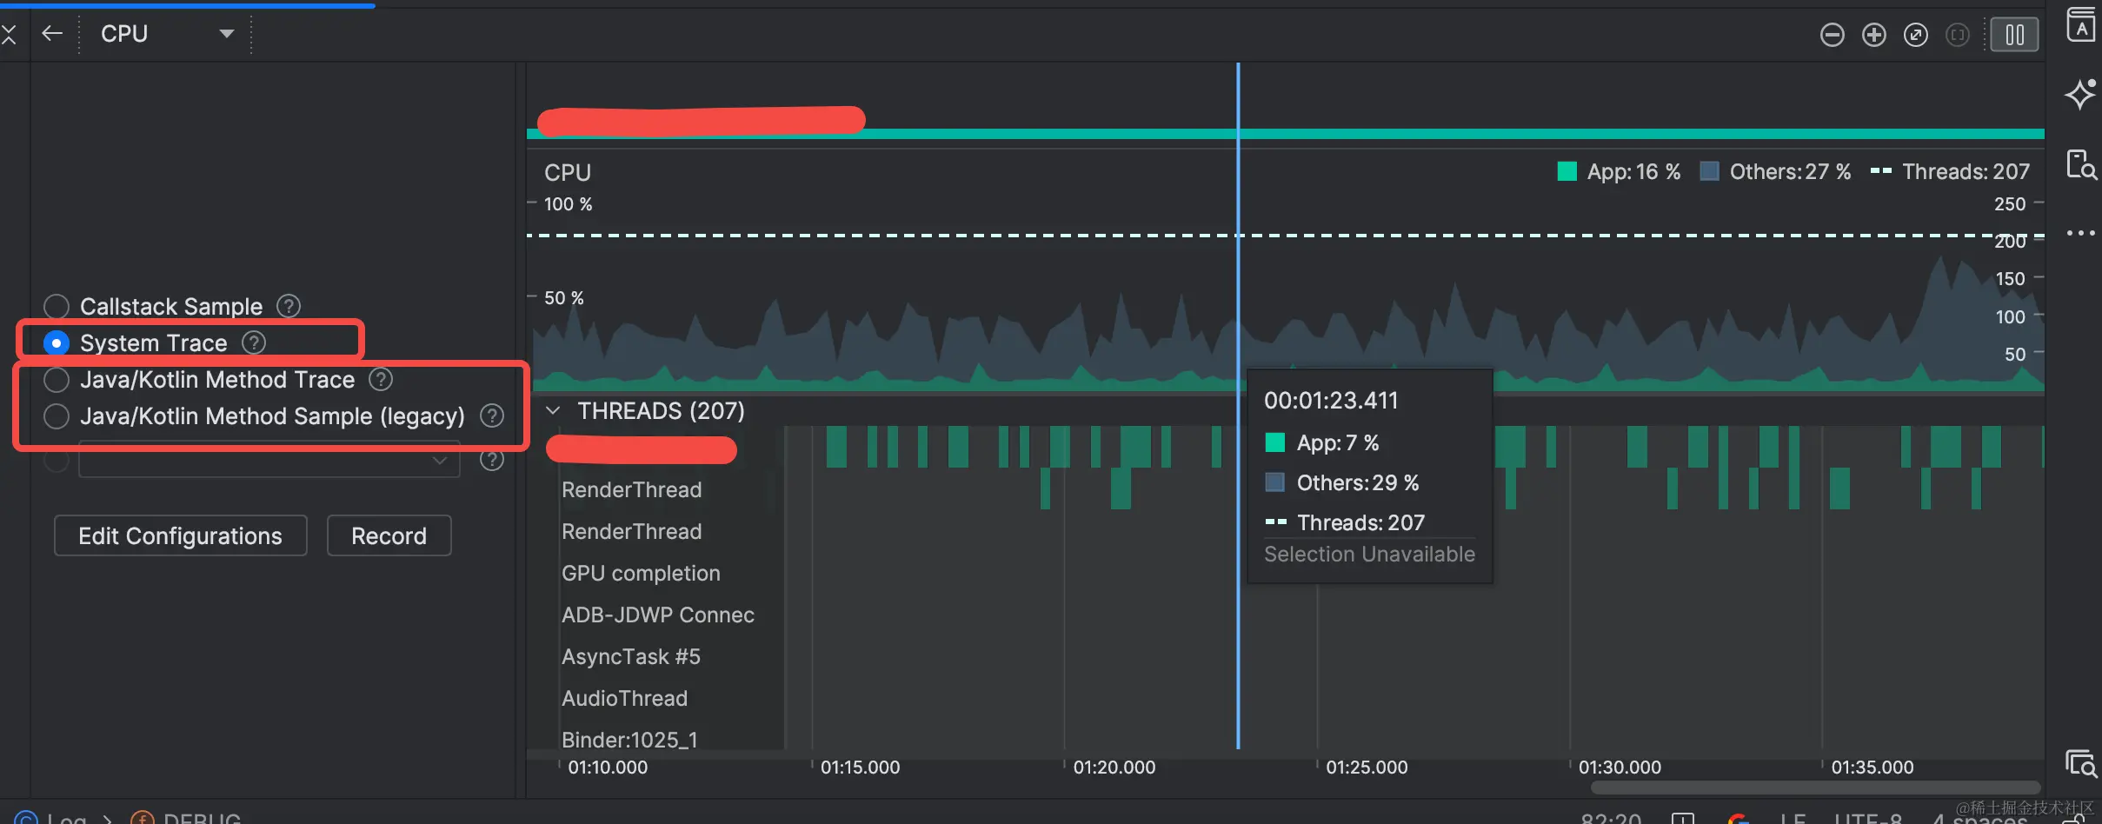Reset the timeline zoom level
2102x824 pixels.
1915,35
